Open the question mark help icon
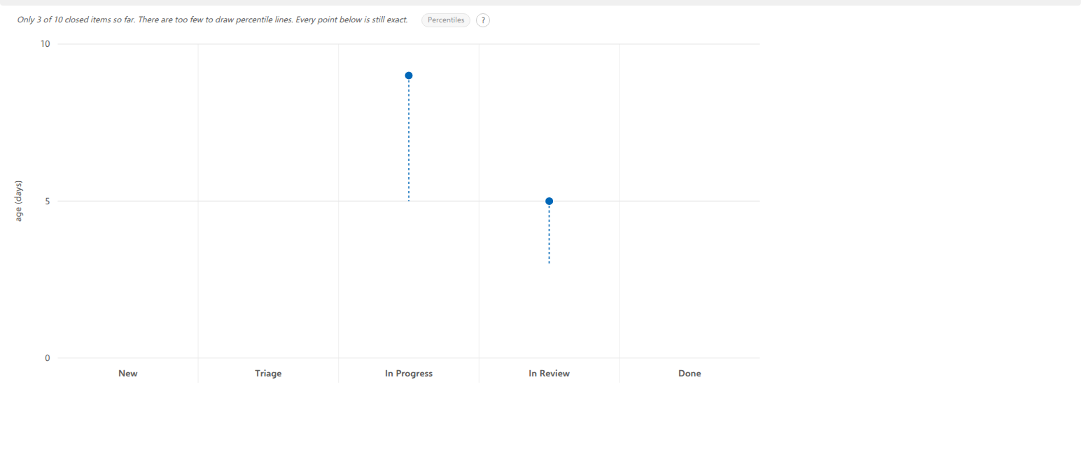The height and width of the screenshot is (459, 1092). tap(483, 20)
